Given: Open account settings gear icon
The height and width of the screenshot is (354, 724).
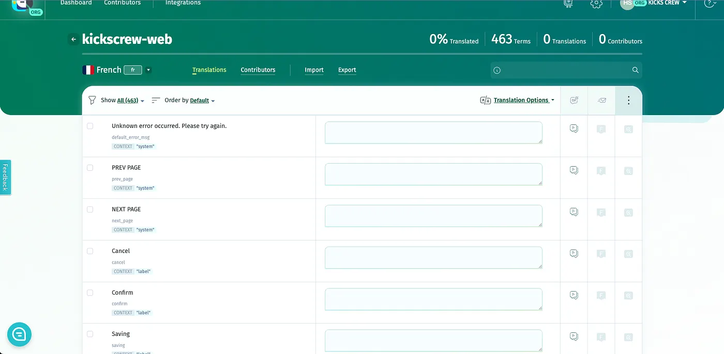Looking at the screenshot, I should pyautogui.click(x=596, y=3).
